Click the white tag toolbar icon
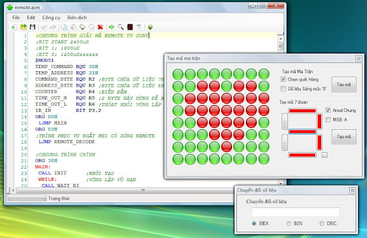 pyautogui.click(x=91, y=27)
